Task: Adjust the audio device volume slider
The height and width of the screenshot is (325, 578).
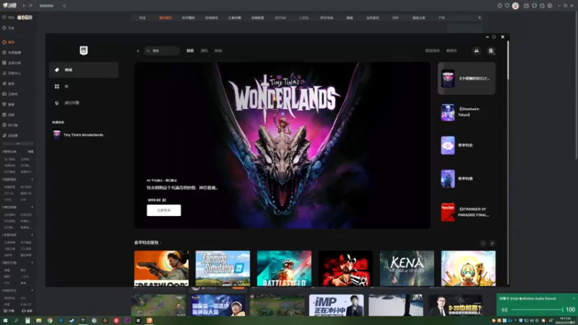Action: (x=536, y=310)
